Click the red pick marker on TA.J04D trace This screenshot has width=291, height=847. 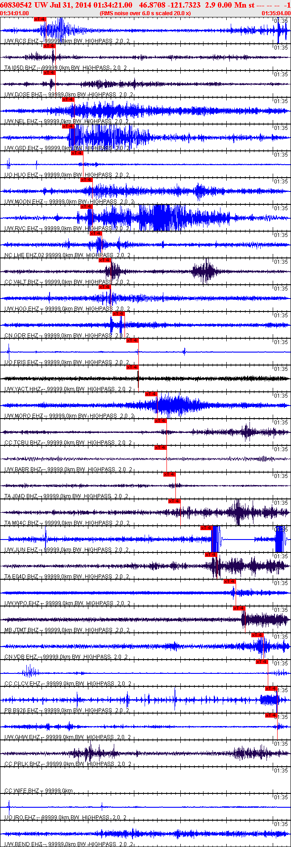point(170,474)
